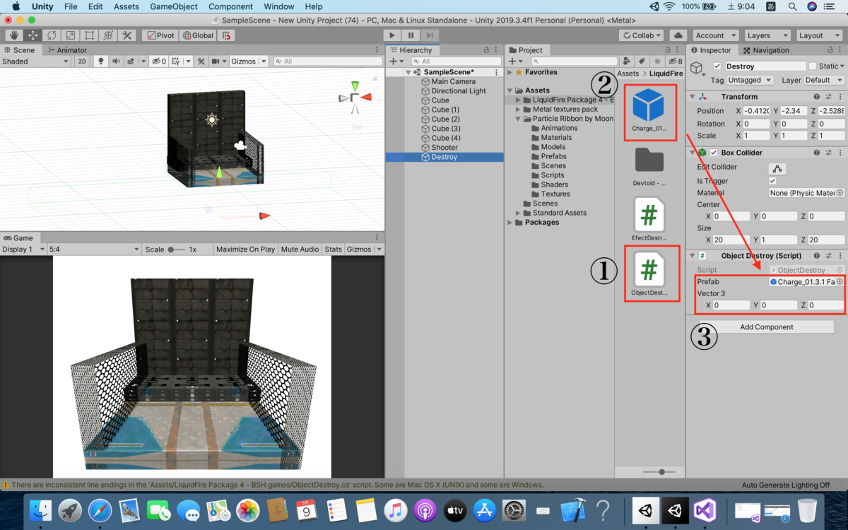The image size is (848, 530).
Task: Select the Rotate tool in the toolbar
Action: point(52,35)
